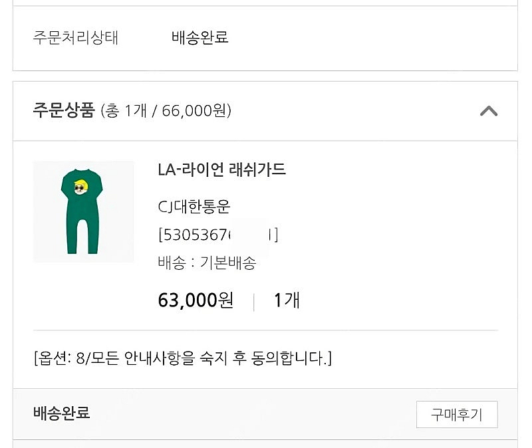Select the 옵션 agreement text line
Viewport: 532px width, 448px height.
point(182,359)
